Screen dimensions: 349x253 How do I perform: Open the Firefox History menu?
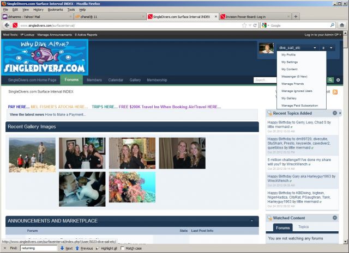point(38,10)
